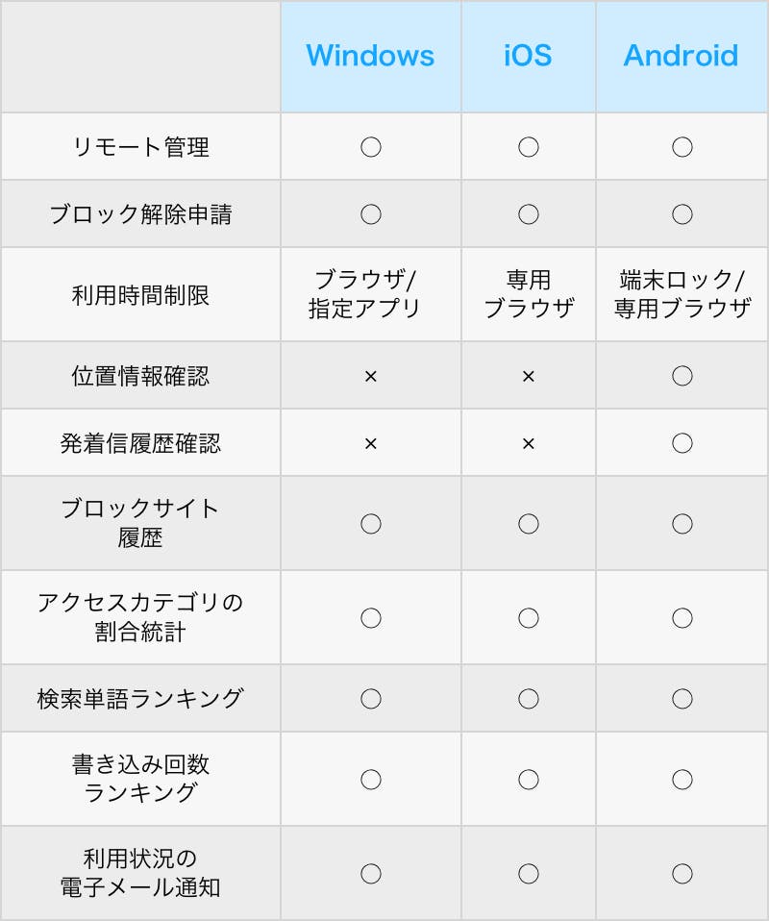Click the circle for 利用状況の電子メール通知 under Android
Image resolution: width=769 pixels, height=921 pixels.
tap(682, 874)
